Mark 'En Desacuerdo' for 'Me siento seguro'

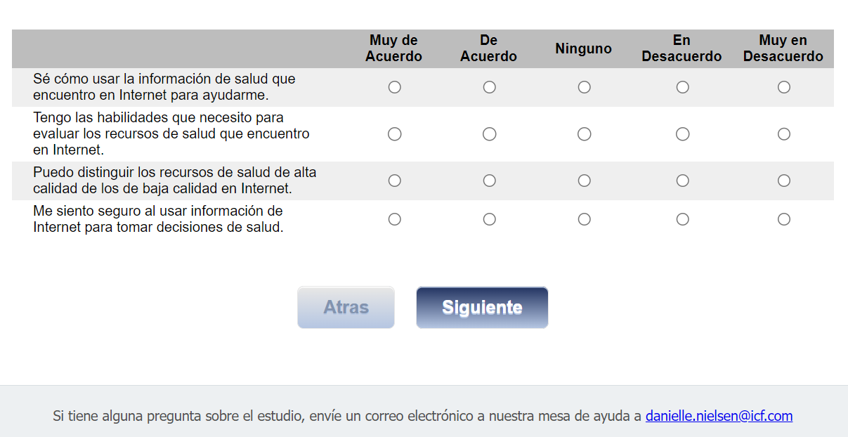tap(683, 219)
